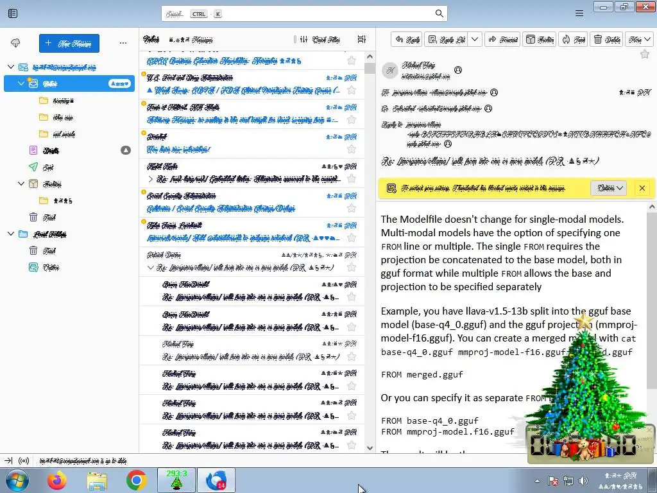Open Windows Explorer from the taskbar

pyautogui.click(x=97, y=480)
